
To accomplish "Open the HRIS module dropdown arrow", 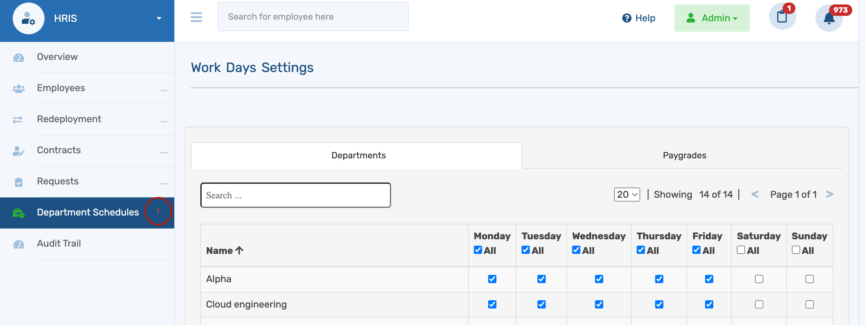I will point(159,18).
